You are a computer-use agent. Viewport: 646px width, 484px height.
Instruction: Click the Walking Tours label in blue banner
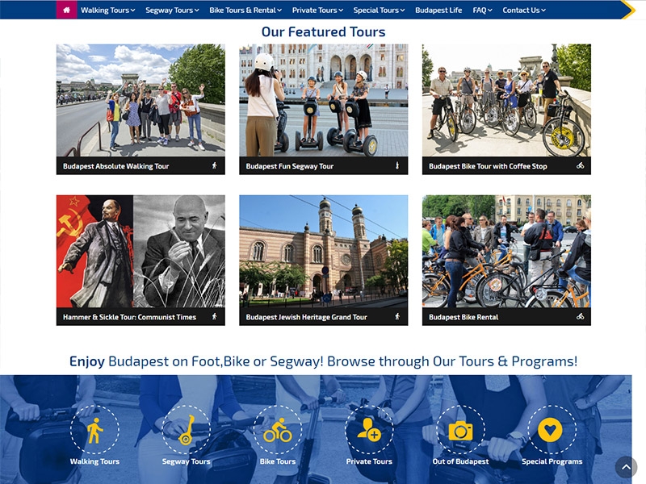pyautogui.click(x=94, y=461)
